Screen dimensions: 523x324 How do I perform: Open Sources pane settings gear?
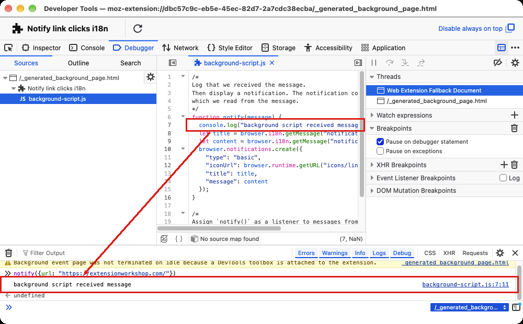[x=151, y=77]
